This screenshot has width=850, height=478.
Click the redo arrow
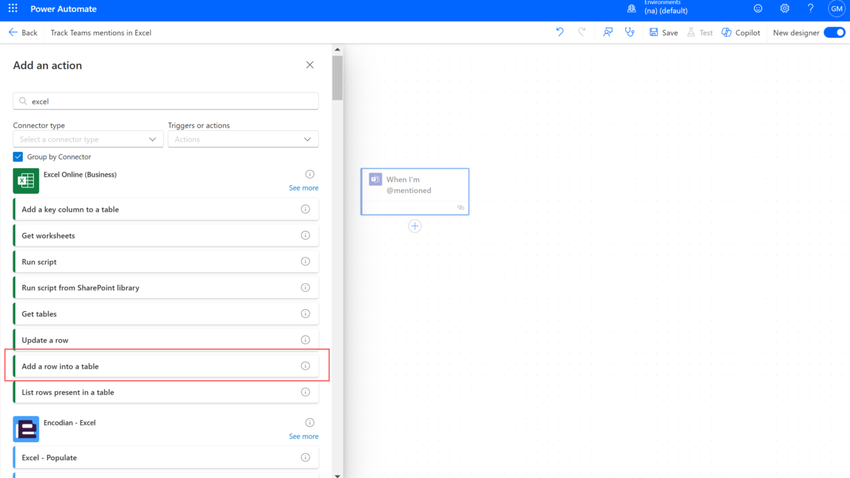(582, 32)
